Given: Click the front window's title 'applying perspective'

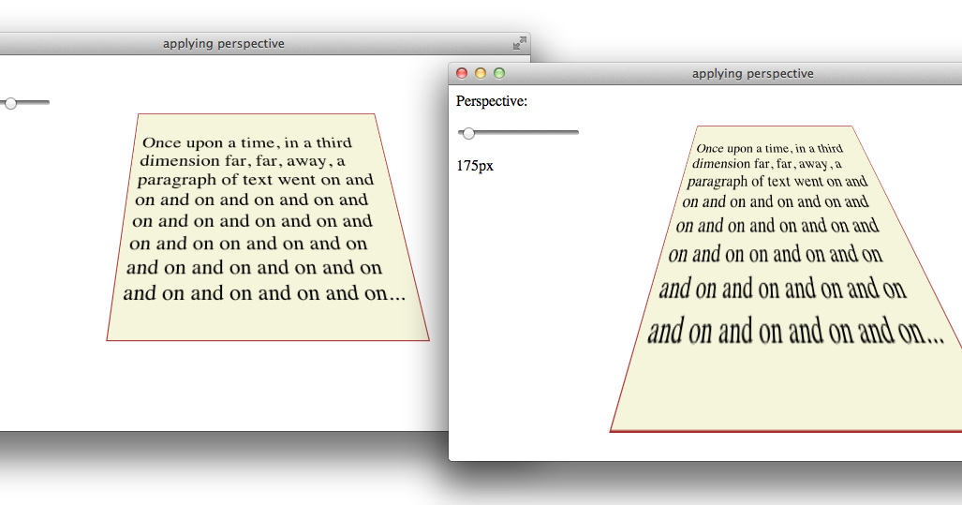Looking at the screenshot, I should tap(753, 74).
